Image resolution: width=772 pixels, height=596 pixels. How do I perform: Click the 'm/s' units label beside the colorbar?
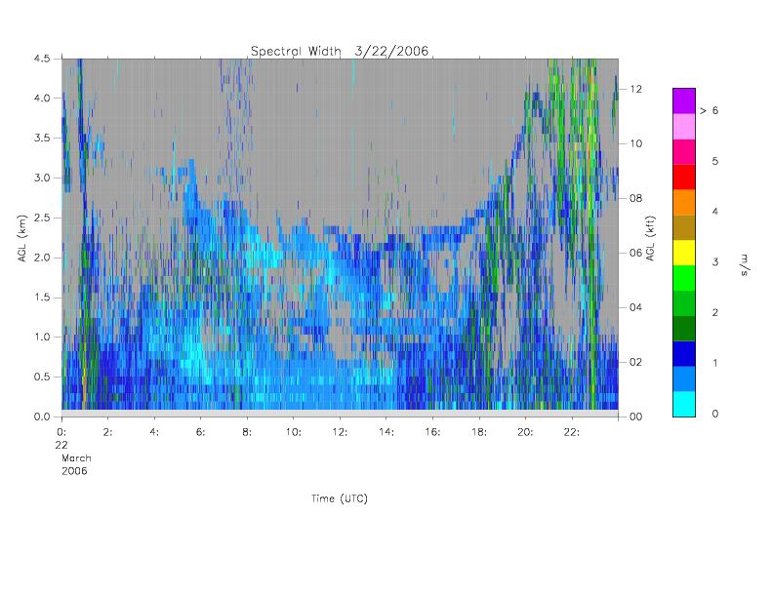point(744,265)
